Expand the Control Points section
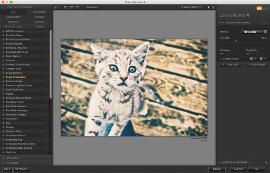The height and width of the screenshot is (173, 270). click(221, 58)
